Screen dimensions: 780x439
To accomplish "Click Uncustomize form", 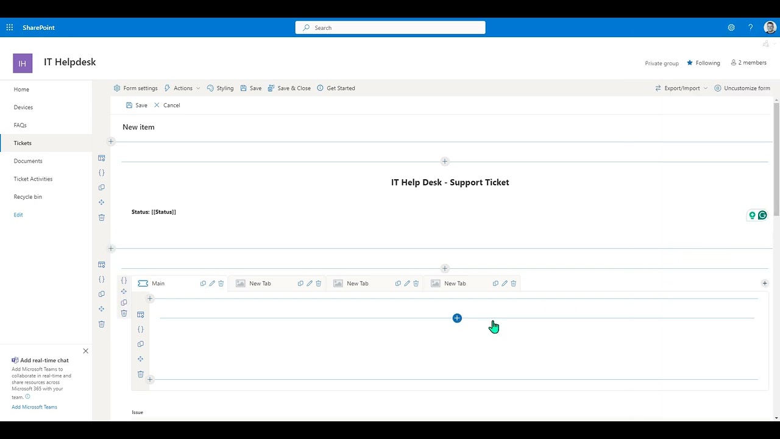I will (x=742, y=88).
